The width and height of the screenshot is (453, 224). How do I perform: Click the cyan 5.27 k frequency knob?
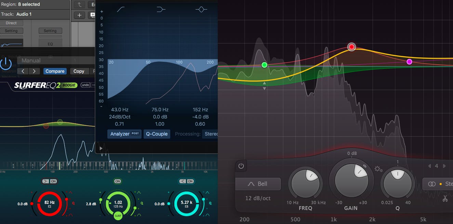(x=186, y=204)
